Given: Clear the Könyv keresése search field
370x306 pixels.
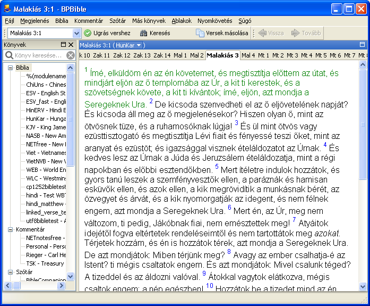Looking at the screenshot, I should click(x=70, y=55).
